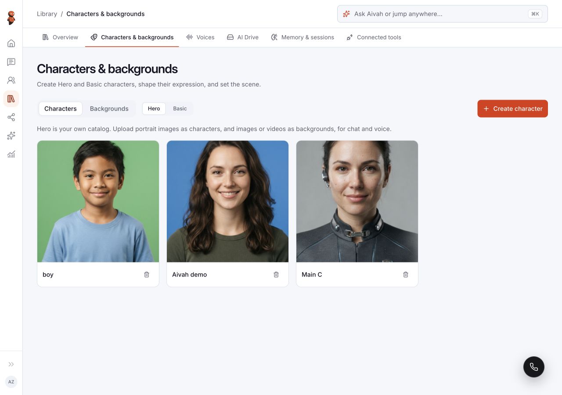Delete the boy character
Viewport: 562px width, 395px height.
(x=147, y=274)
